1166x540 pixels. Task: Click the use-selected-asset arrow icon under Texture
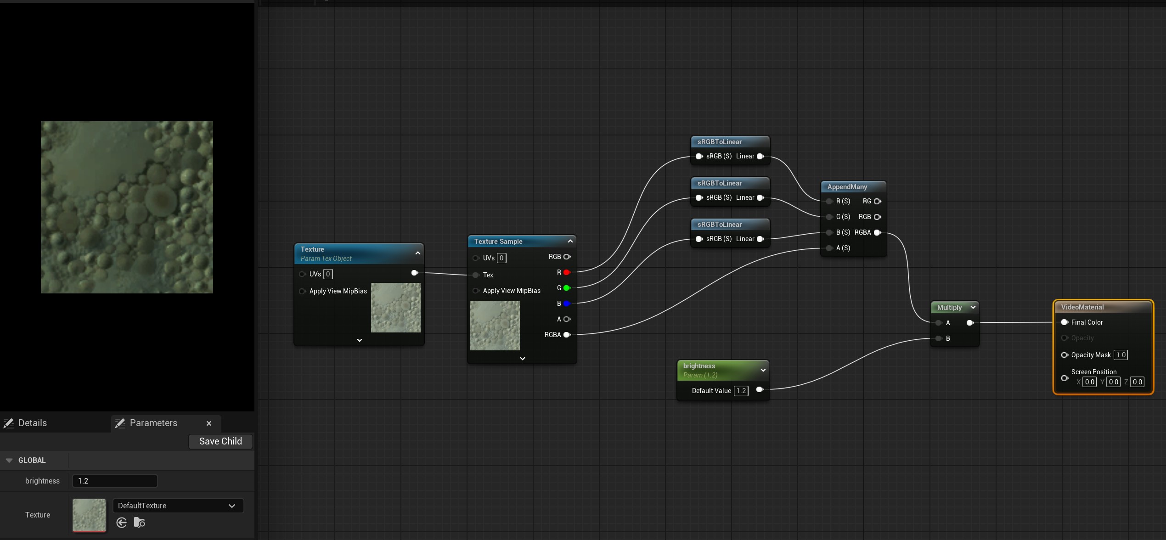[x=122, y=523]
